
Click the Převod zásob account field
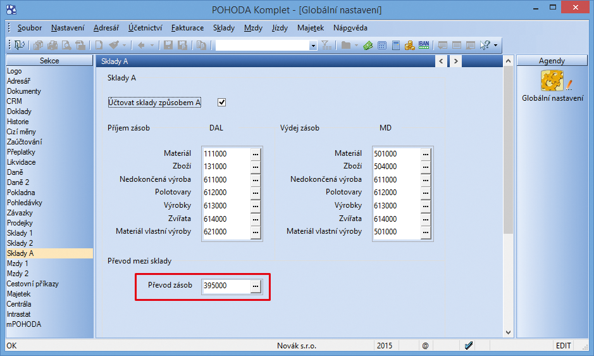coord(226,286)
